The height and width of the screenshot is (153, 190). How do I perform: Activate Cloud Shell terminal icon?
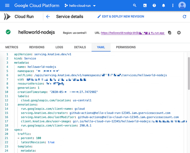(x=145, y=5)
